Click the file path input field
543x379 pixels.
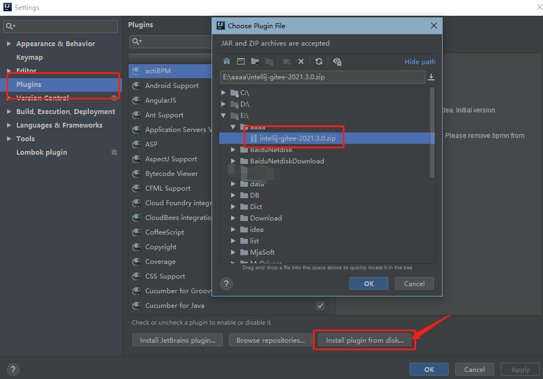point(322,77)
